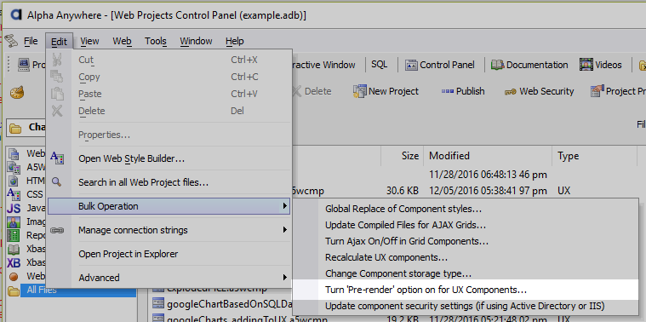Click the Reports sidebar category icon
646x322 pixels.
click(14, 235)
